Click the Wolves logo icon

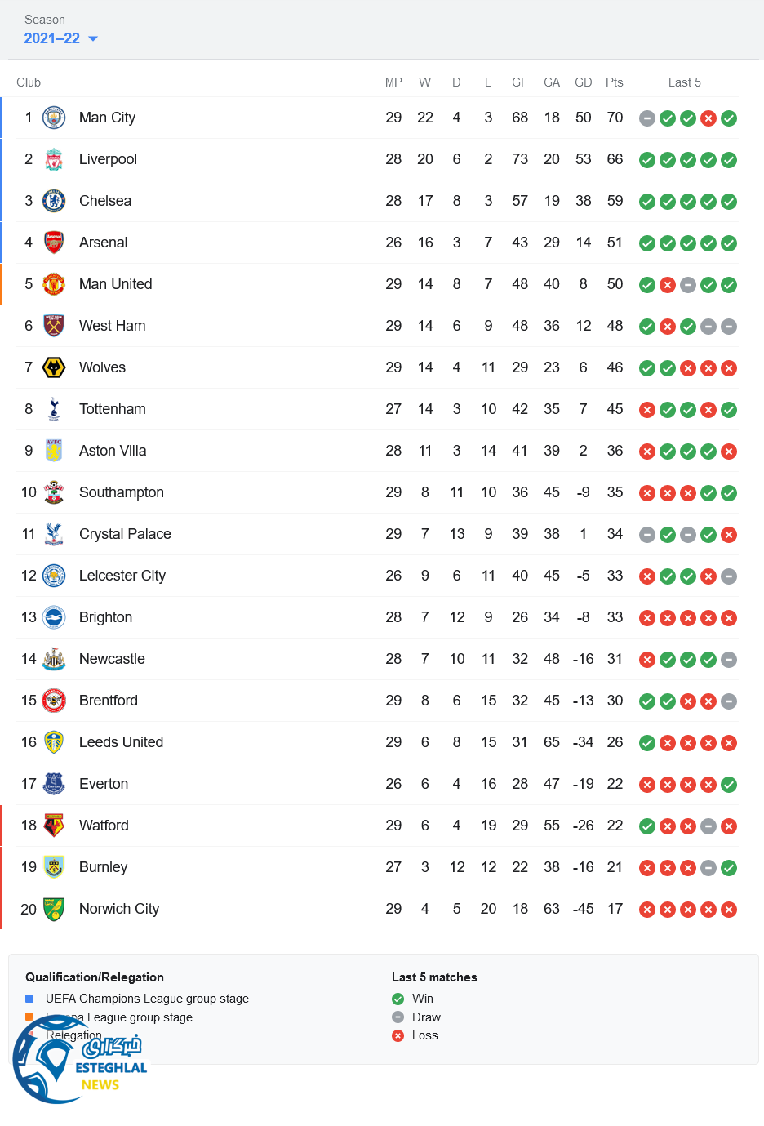[x=54, y=367]
